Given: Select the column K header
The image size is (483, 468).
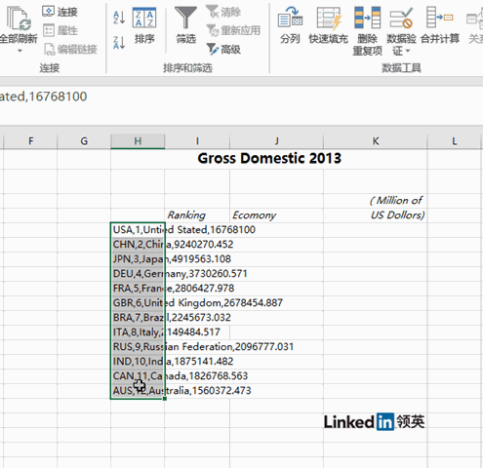Looking at the screenshot, I should coord(375,141).
